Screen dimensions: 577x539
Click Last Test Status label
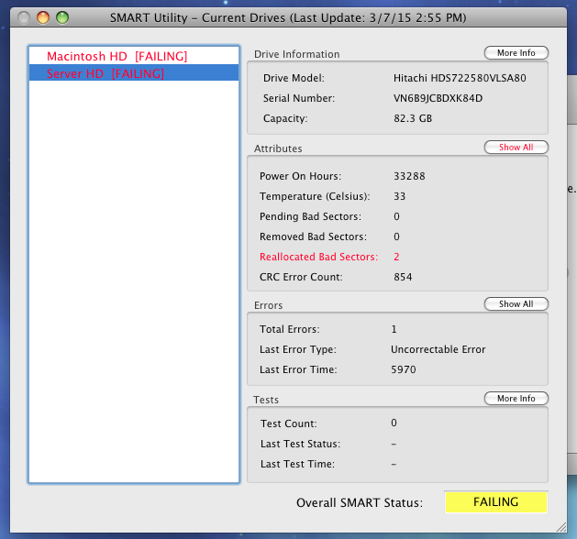point(300,444)
